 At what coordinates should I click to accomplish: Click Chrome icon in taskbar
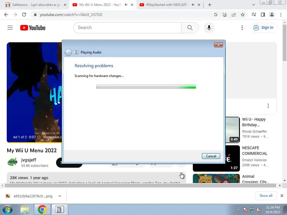[42, 209]
